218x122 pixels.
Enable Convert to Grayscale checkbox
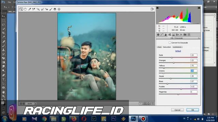170,43
